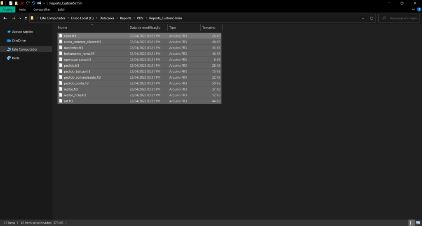Select the pedido_balcao.fr3 file

(75, 72)
